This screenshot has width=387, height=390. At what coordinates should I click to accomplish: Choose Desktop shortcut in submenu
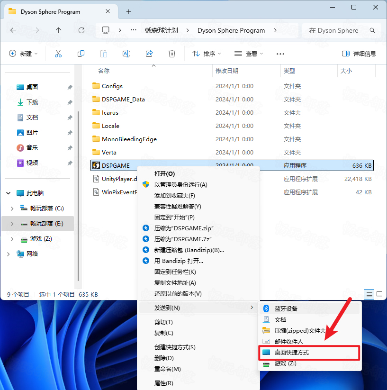[x=310, y=353]
